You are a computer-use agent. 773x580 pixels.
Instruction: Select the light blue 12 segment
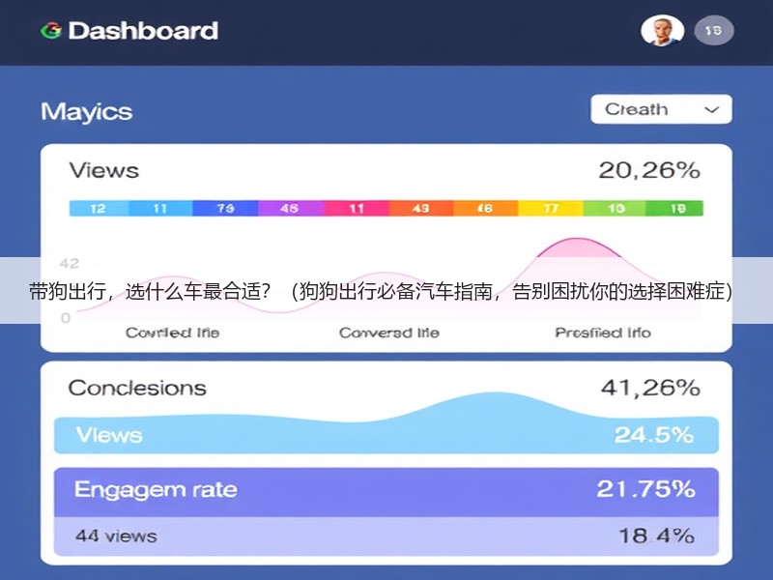[99, 208]
